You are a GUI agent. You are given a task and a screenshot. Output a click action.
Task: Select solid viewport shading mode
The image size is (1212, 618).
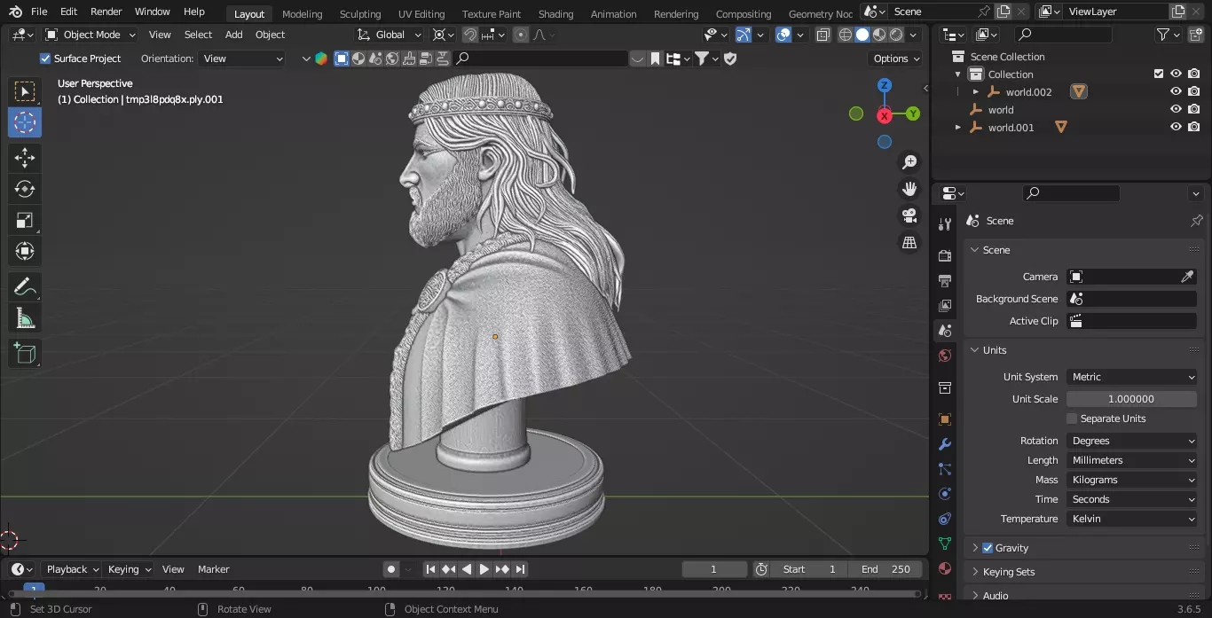click(862, 35)
